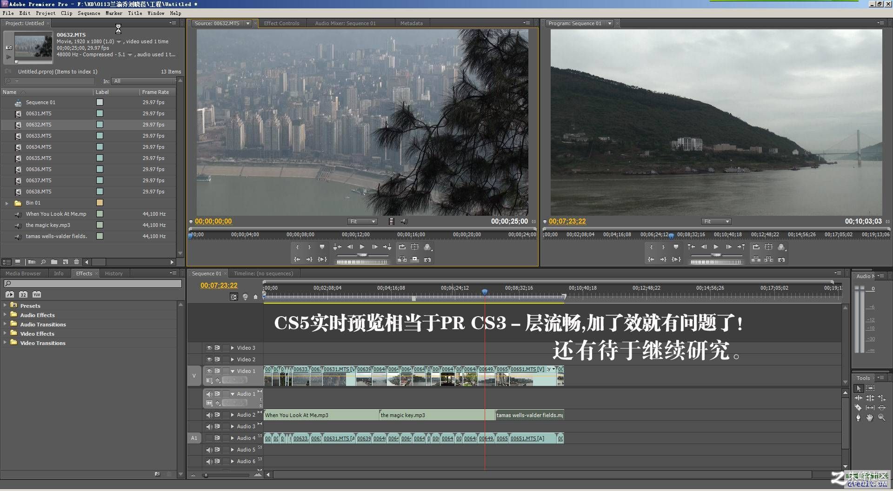Click Program monitor jog wheel
The height and width of the screenshot is (491, 893).
coord(716,262)
